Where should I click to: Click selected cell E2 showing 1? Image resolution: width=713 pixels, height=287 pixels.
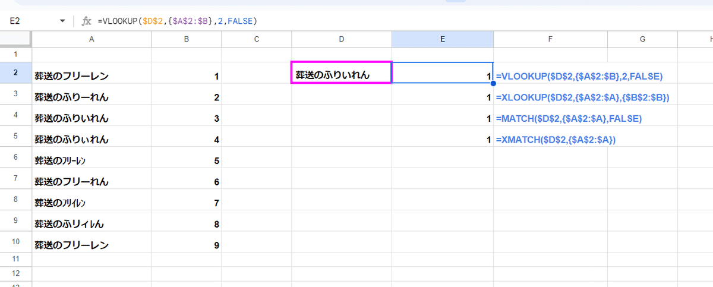click(x=443, y=72)
